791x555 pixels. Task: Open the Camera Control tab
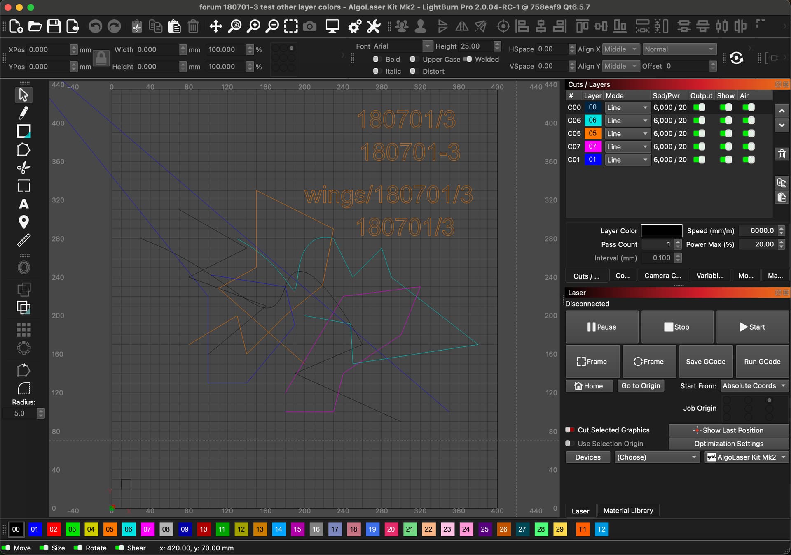click(x=662, y=276)
